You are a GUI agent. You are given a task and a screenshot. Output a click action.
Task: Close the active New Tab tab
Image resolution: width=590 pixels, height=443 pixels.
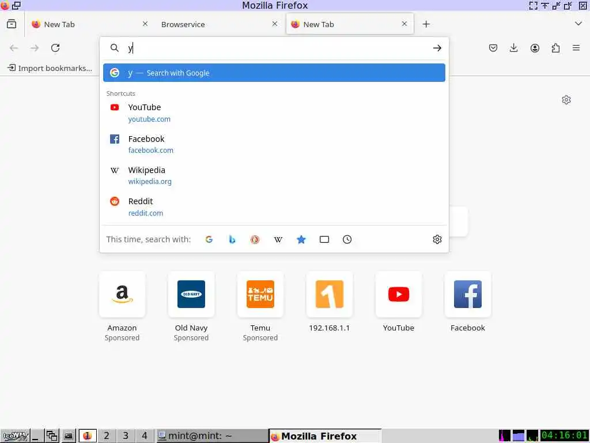(404, 24)
